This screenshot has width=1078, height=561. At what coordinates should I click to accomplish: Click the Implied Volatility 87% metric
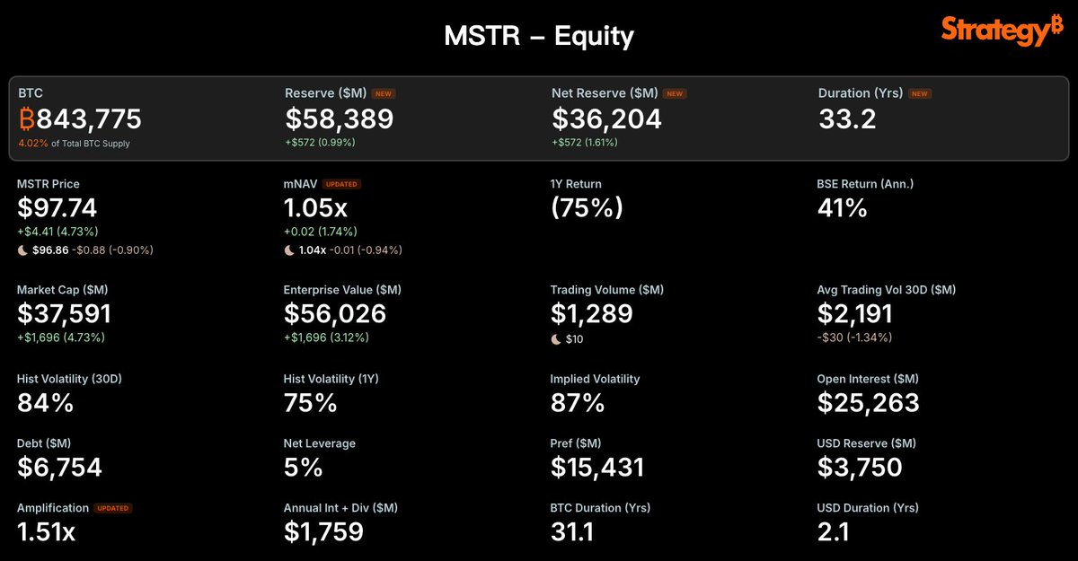595,393
